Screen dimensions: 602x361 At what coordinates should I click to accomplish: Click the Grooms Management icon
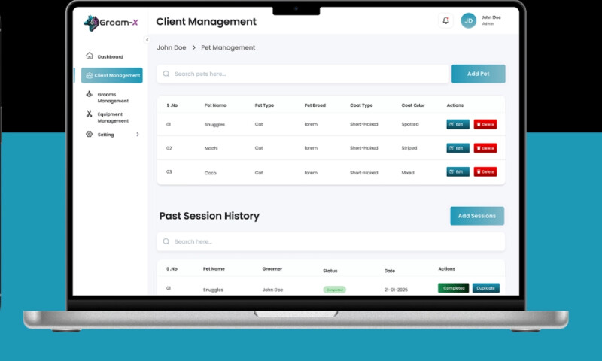point(90,95)
